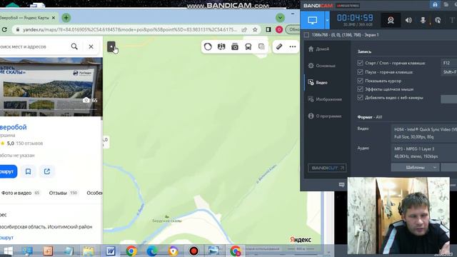457x257 pixels.
Task: Click the green Chrome tab search chevron
Action: (280, 18)
